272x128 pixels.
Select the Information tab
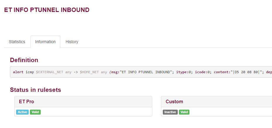point(45,42)
